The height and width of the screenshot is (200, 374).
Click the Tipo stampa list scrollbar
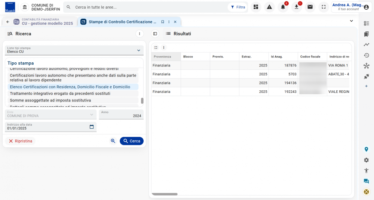point(142,101)
